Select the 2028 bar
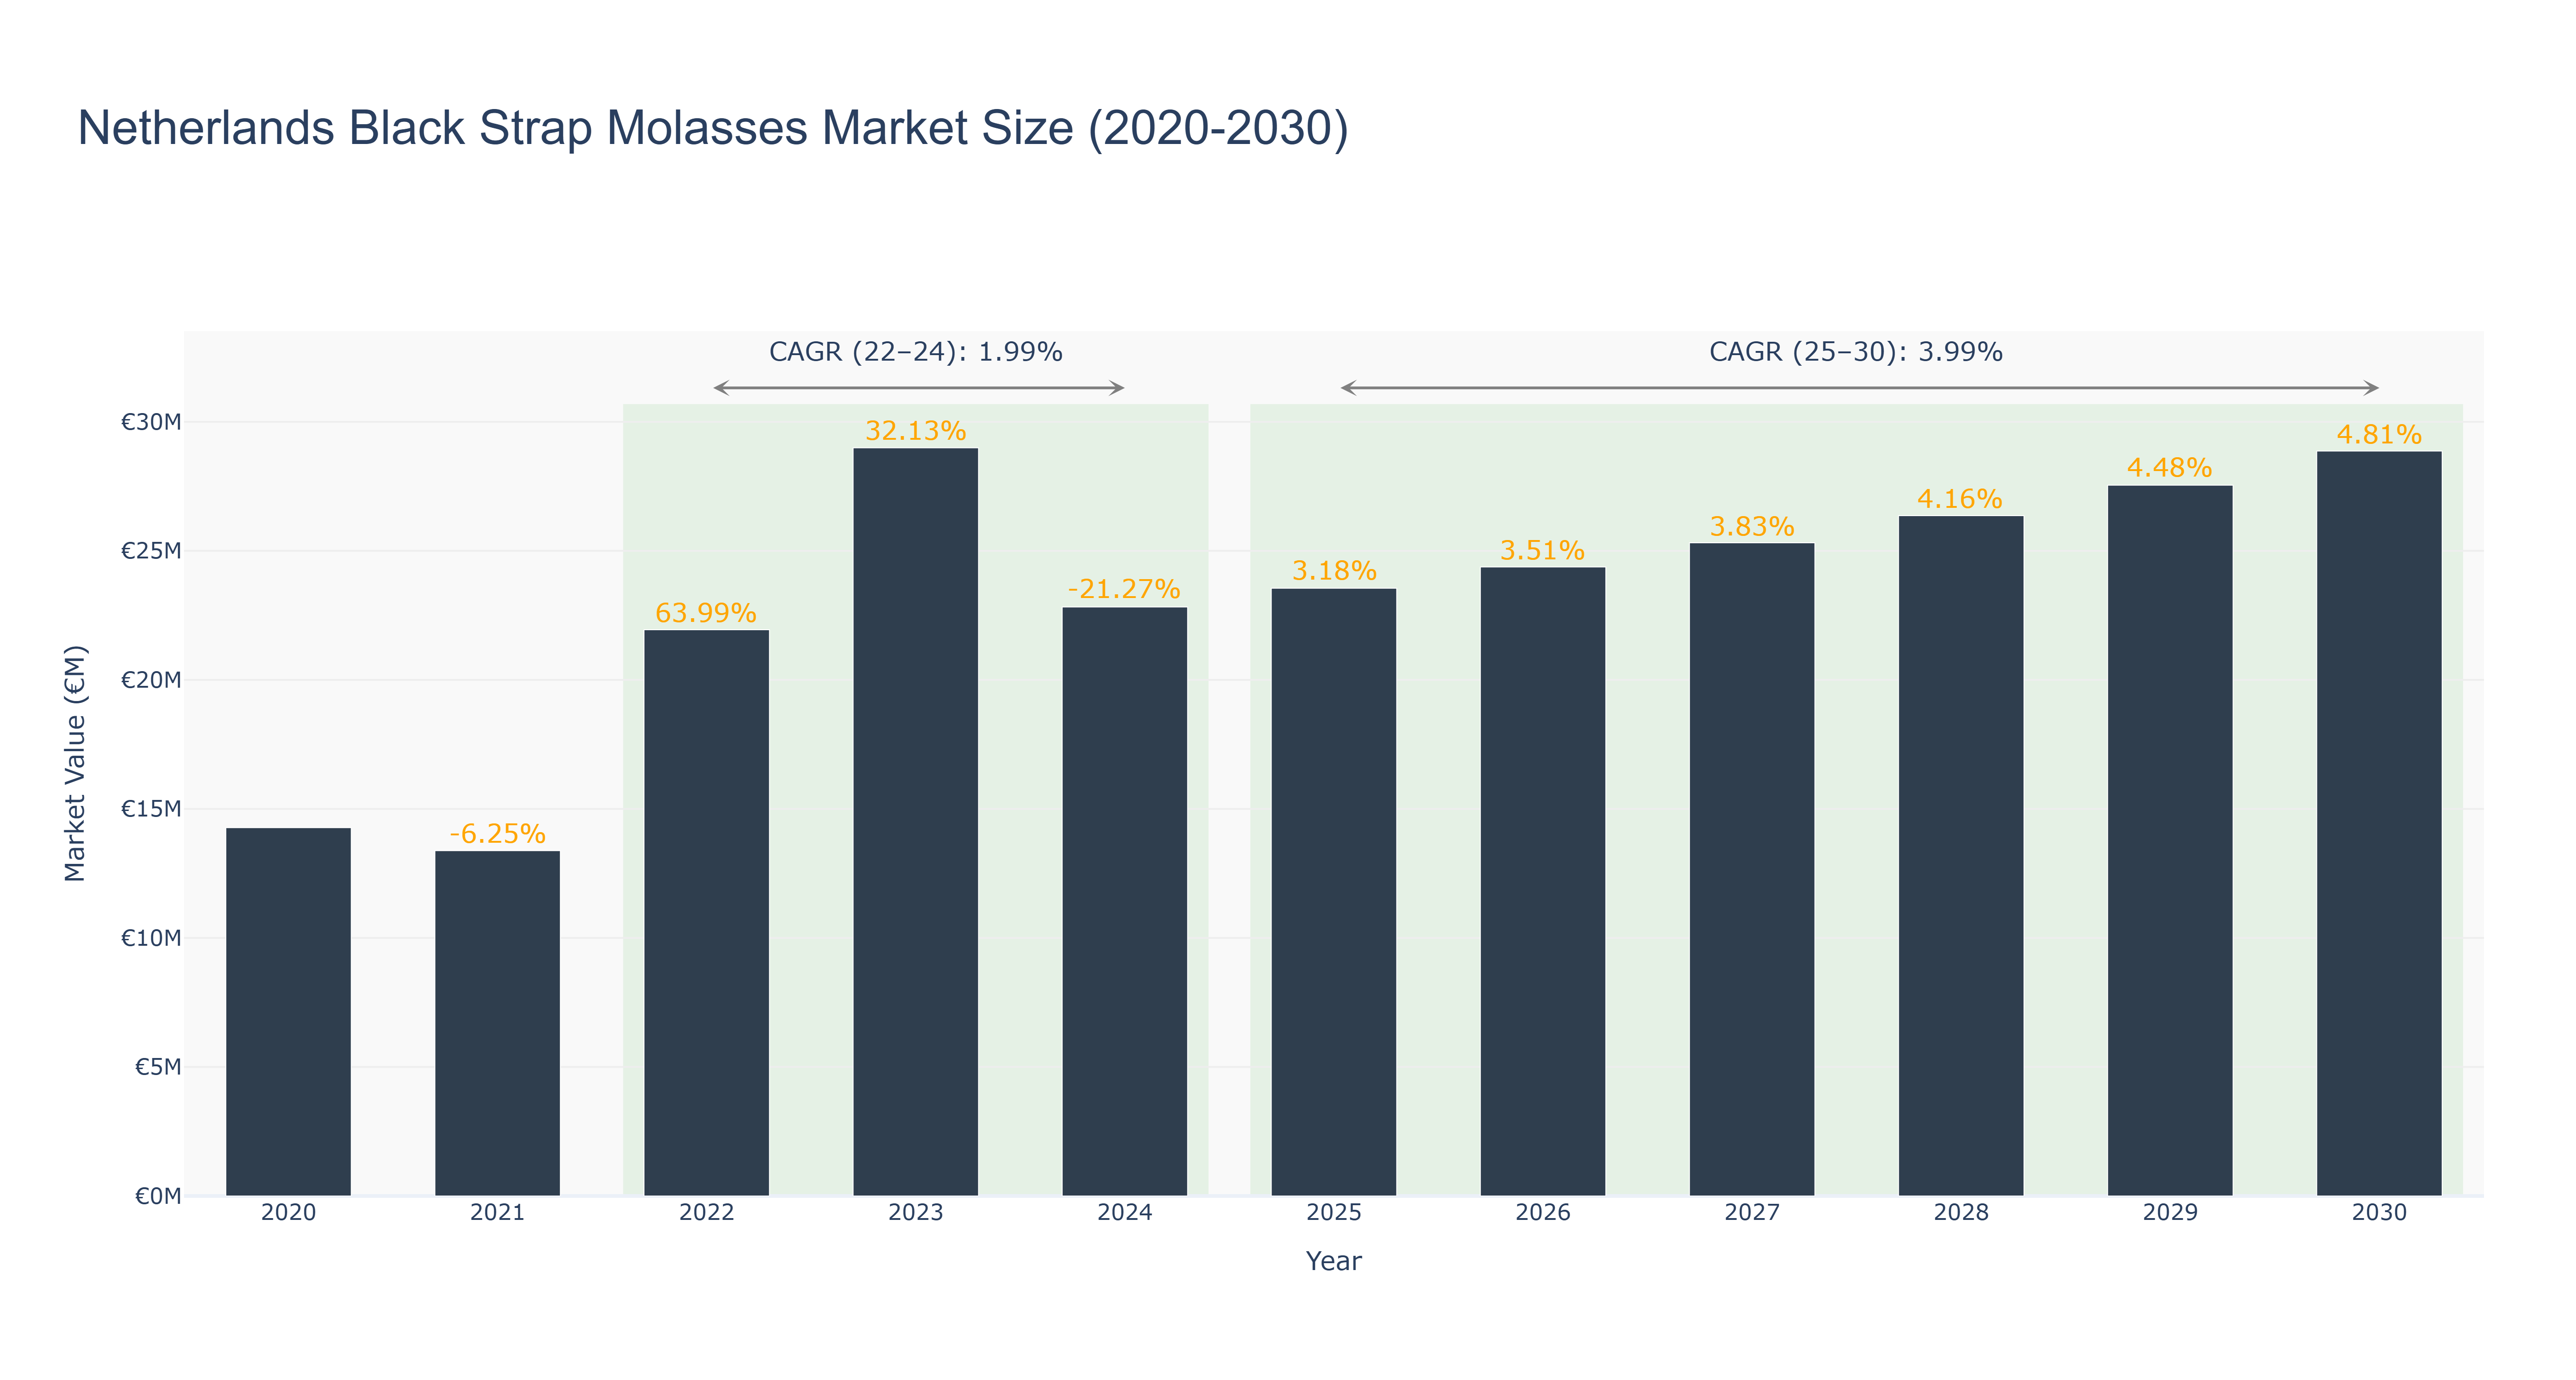The width and height of the screenshot is (2576, 1380). pyautogui.click(x=1960, y=855)
